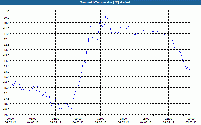Click the 04.02.12 date under 12:00
Viewport: 201px width, 125px height.
pos(101,122)
